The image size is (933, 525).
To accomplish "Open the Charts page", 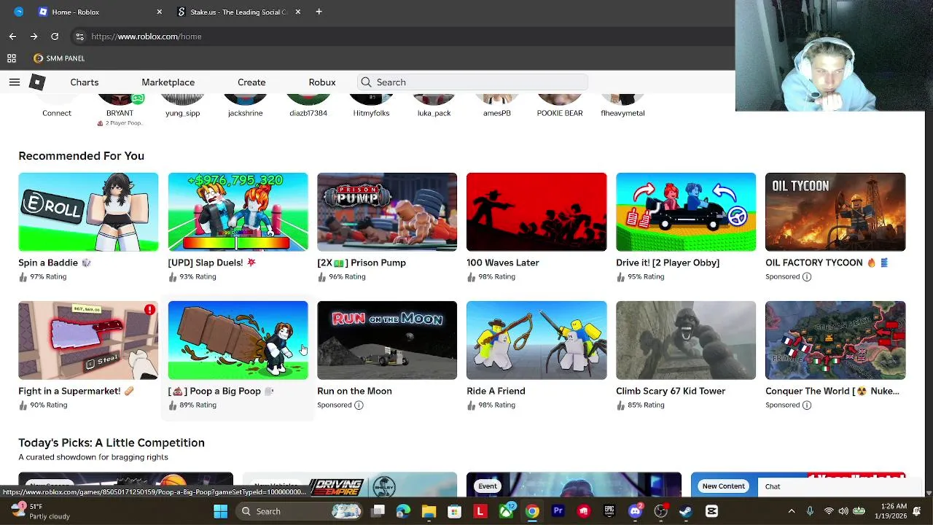I will [x=85, y=82].
